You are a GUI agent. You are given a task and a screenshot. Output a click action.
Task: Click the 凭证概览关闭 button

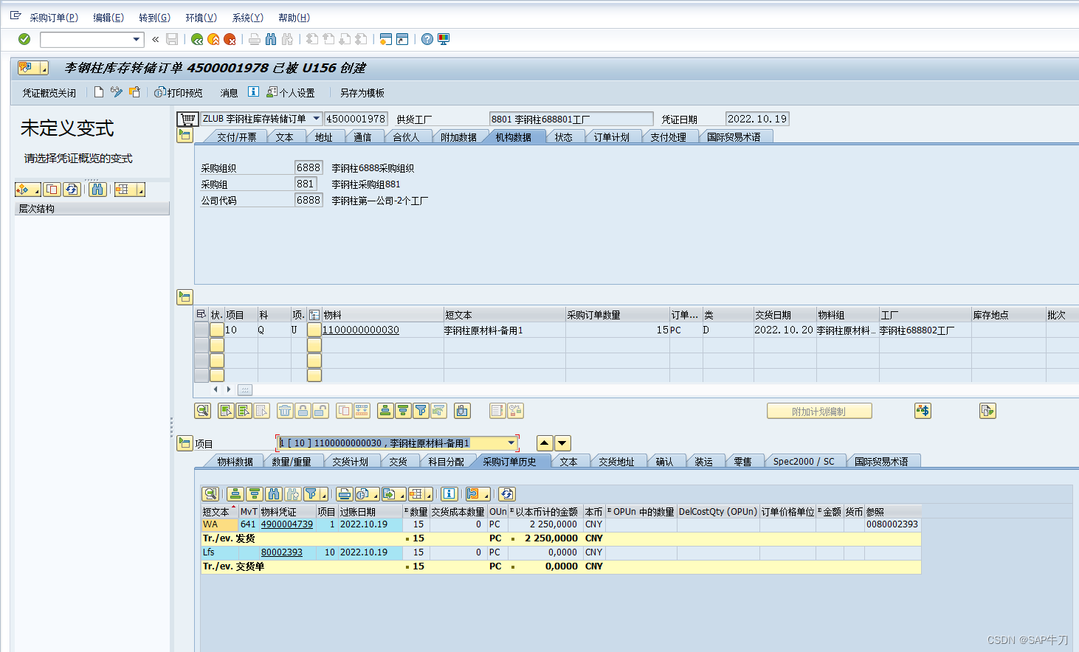click(49, 93)
